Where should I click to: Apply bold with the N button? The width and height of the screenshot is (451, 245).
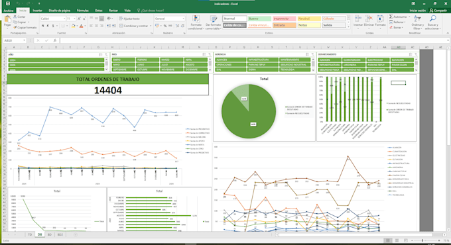[43, 26]
